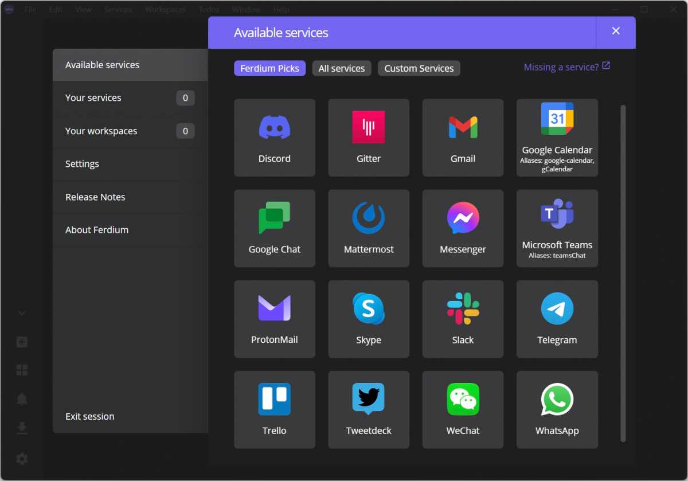Click the download icon in the sidebar
688x481 pixels.
click(x=22, y=428)
